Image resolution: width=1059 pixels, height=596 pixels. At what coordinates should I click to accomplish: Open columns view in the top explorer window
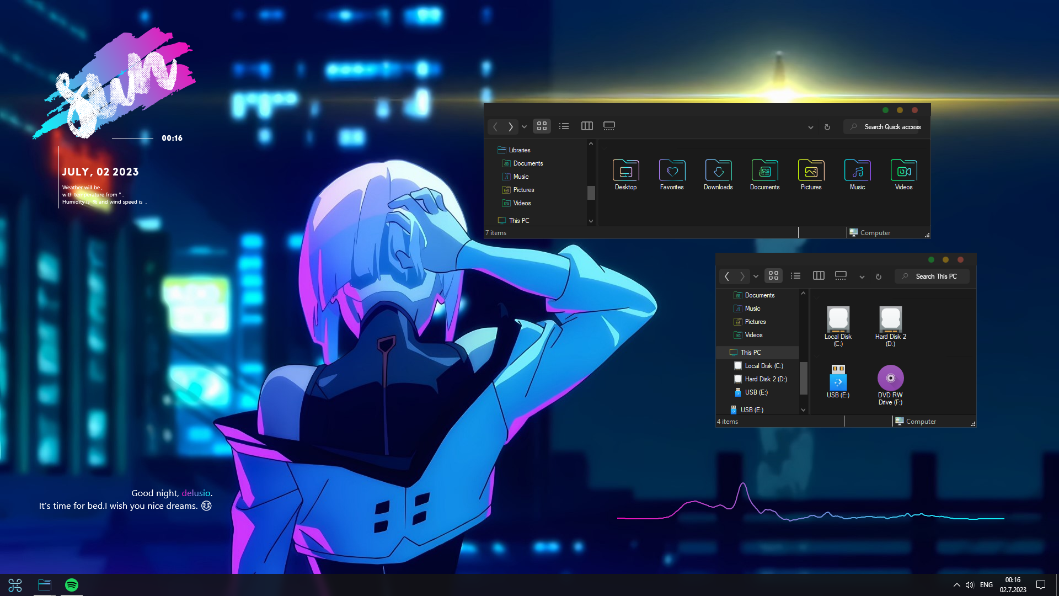(x=587, y=126)
